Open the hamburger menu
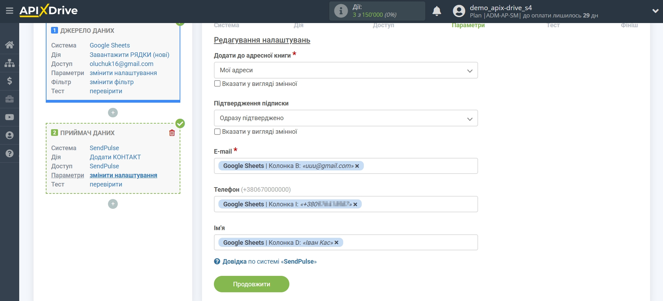663x301 pixels. click(9, 11)
